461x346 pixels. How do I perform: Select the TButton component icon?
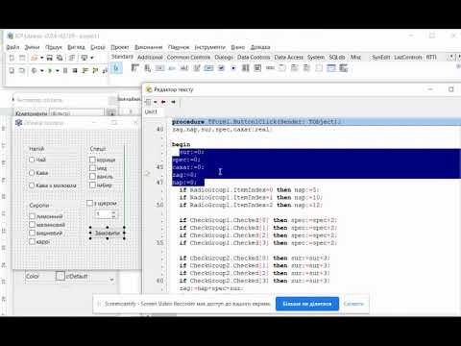click(159, 68)
